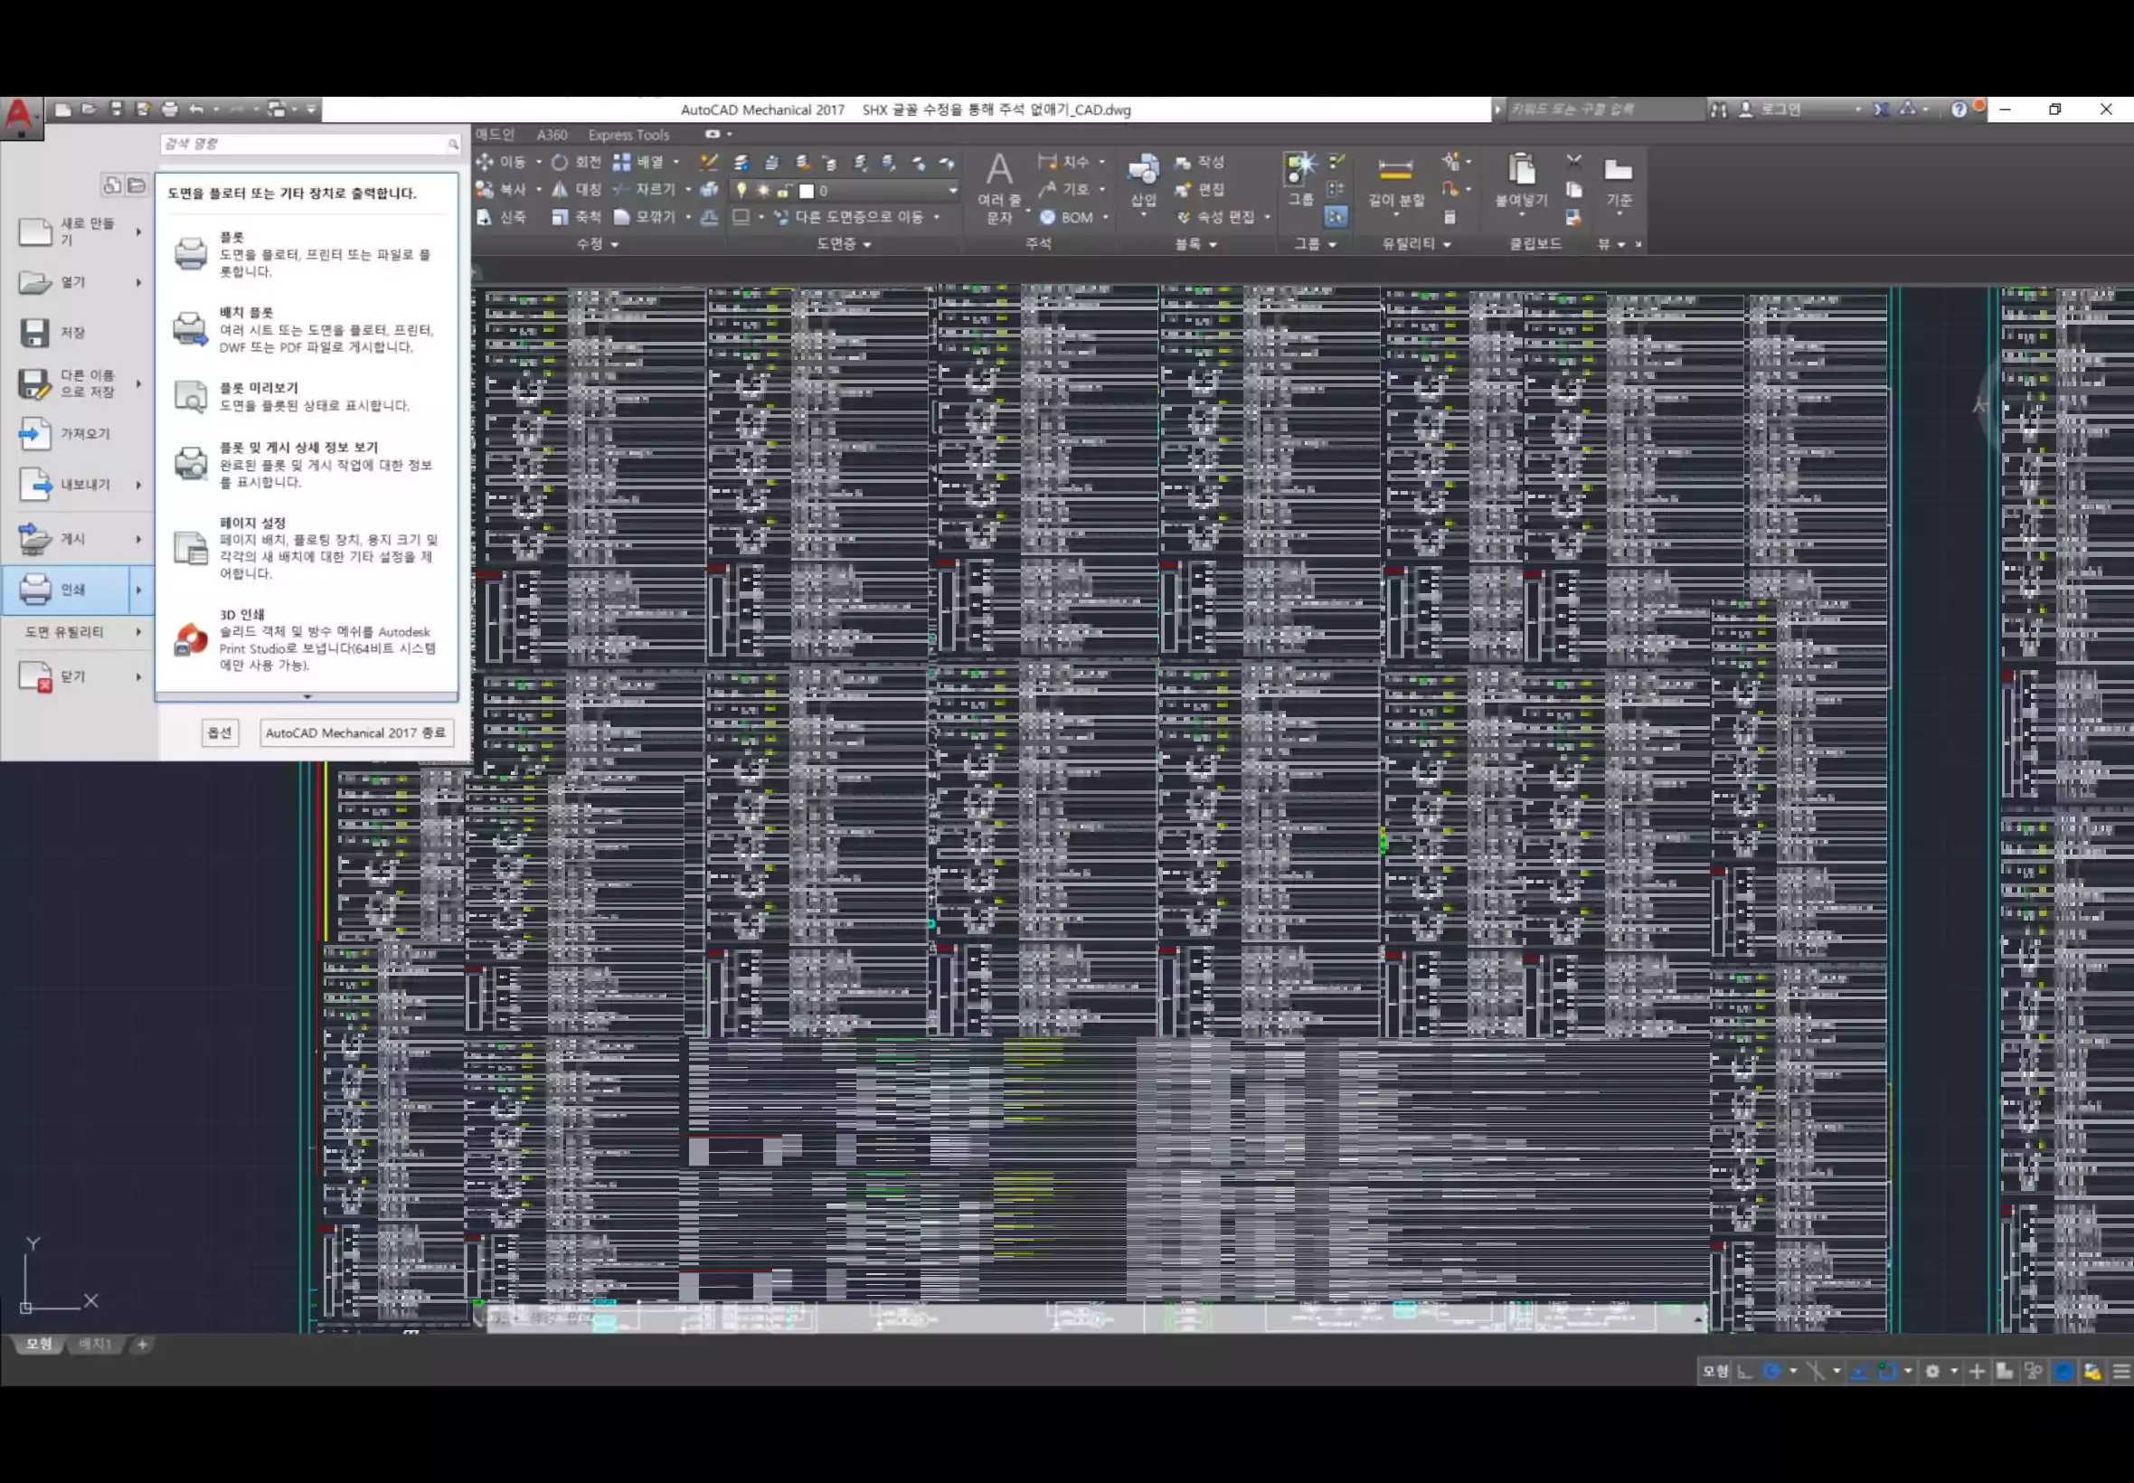The width and height of the screenshot is (2134, 1483).
Task: Click the 옵션 (Options) button
Action: (219, 732)
